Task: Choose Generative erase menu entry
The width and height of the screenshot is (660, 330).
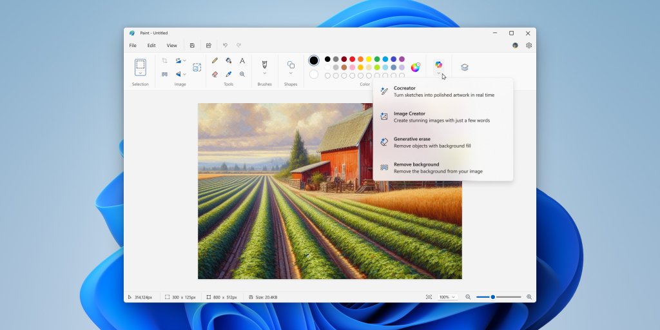Action: tap(443, 142)
